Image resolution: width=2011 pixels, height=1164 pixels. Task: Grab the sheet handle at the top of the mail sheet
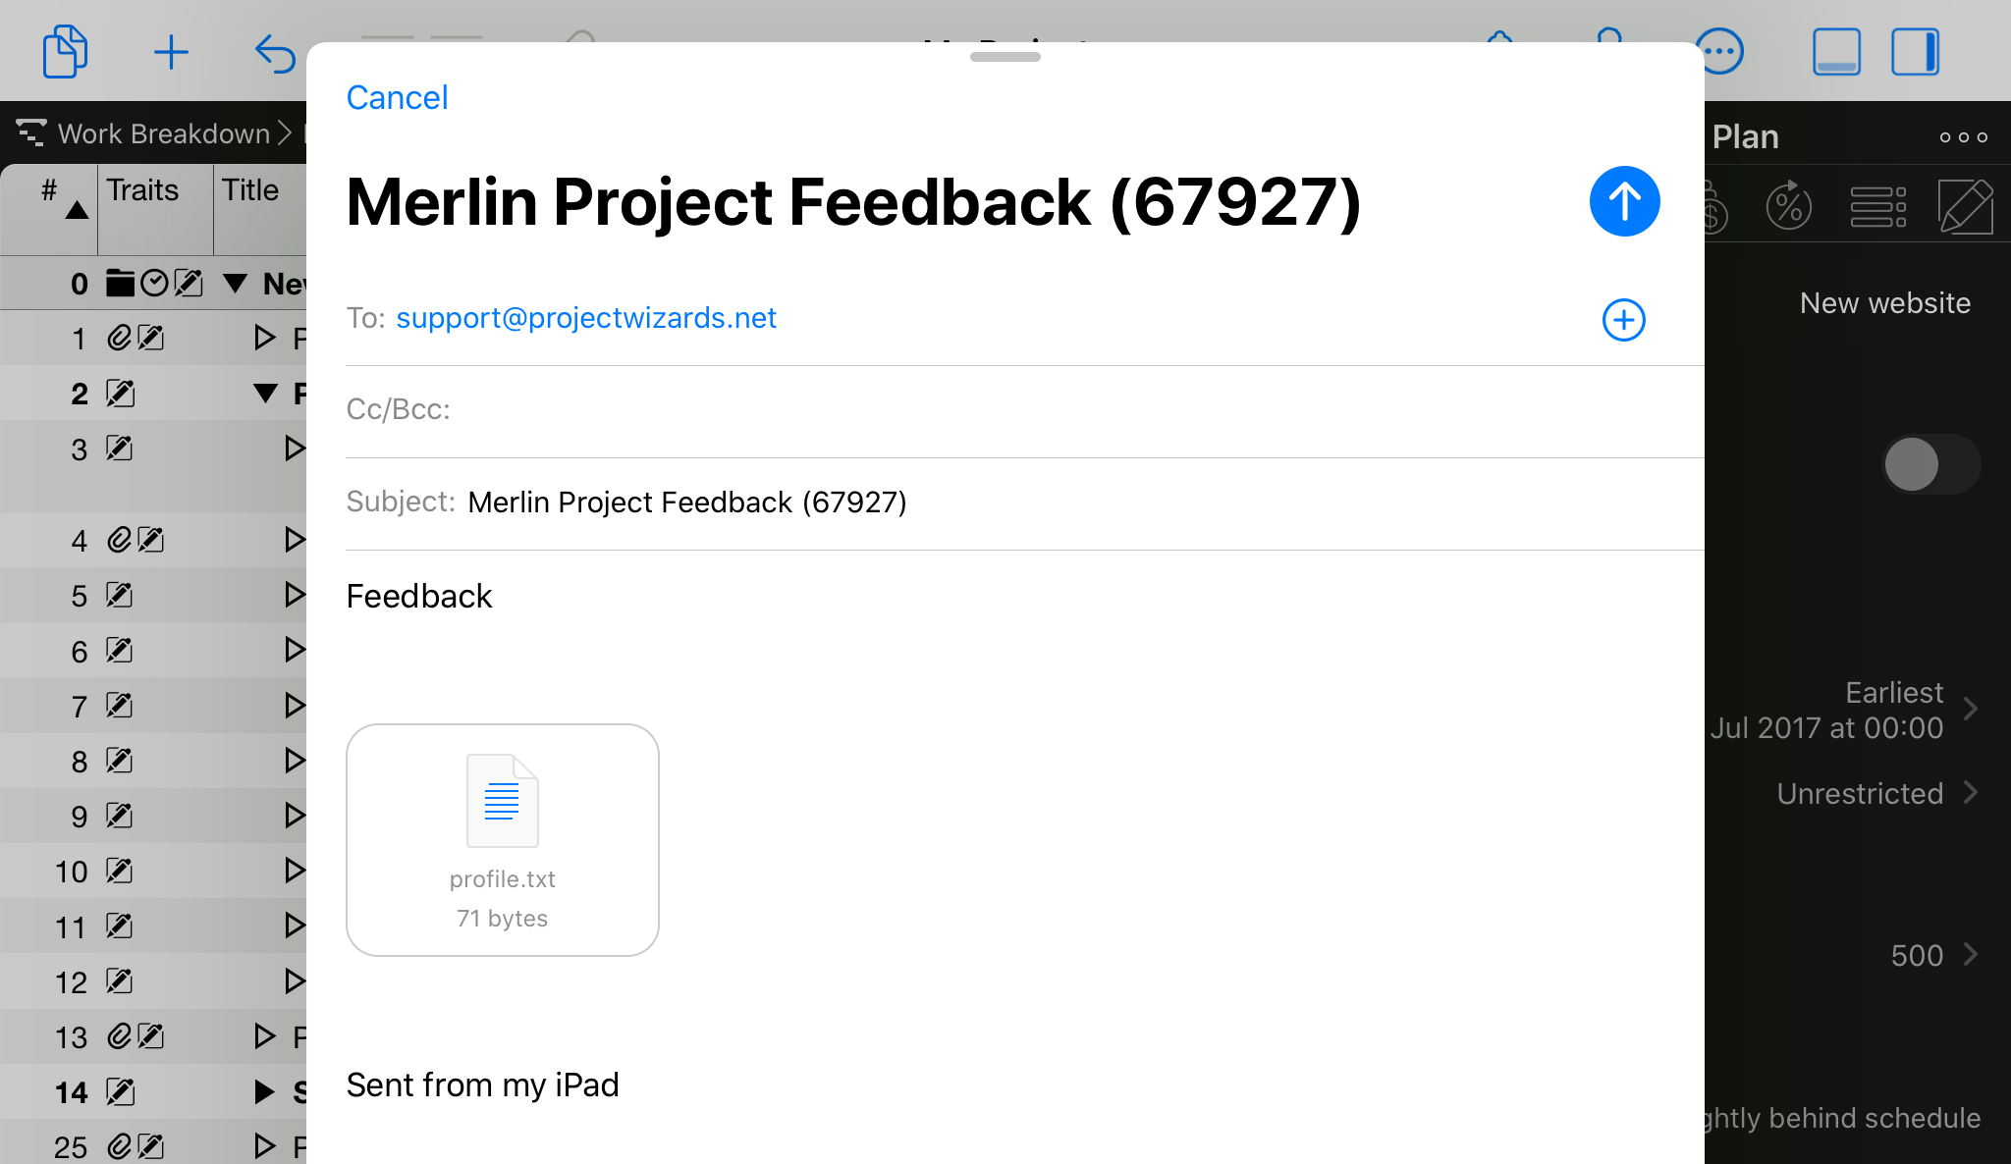point(1005,57)
